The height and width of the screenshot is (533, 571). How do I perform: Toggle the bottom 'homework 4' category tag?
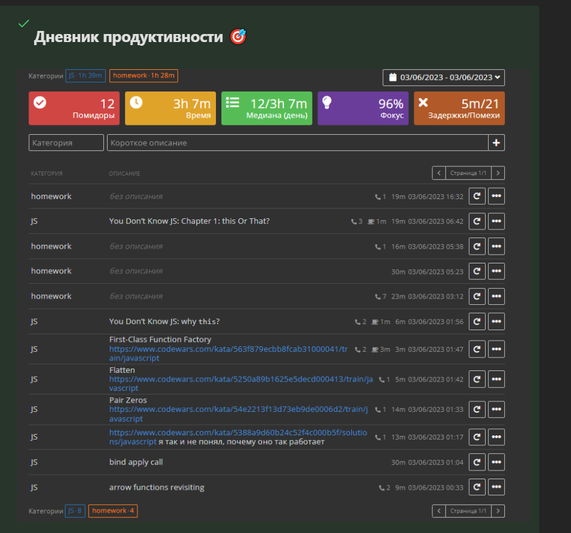click(x=113, y=511)
